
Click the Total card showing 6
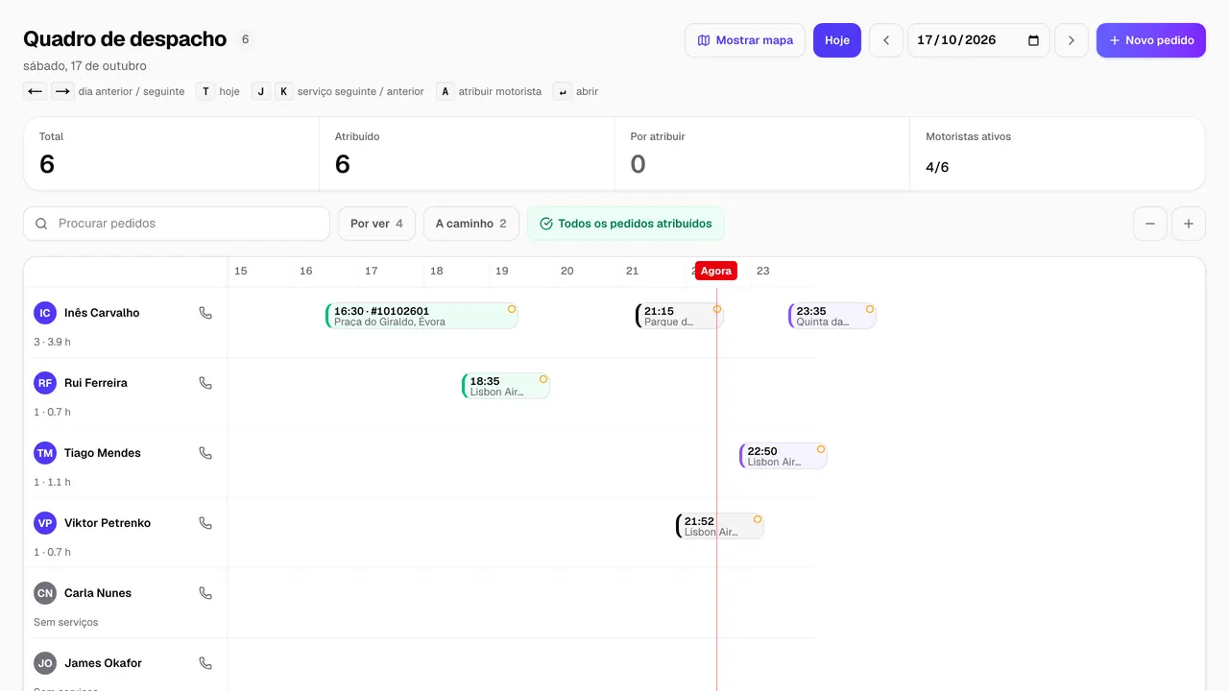pyautogui.click(x=172, y=154)
